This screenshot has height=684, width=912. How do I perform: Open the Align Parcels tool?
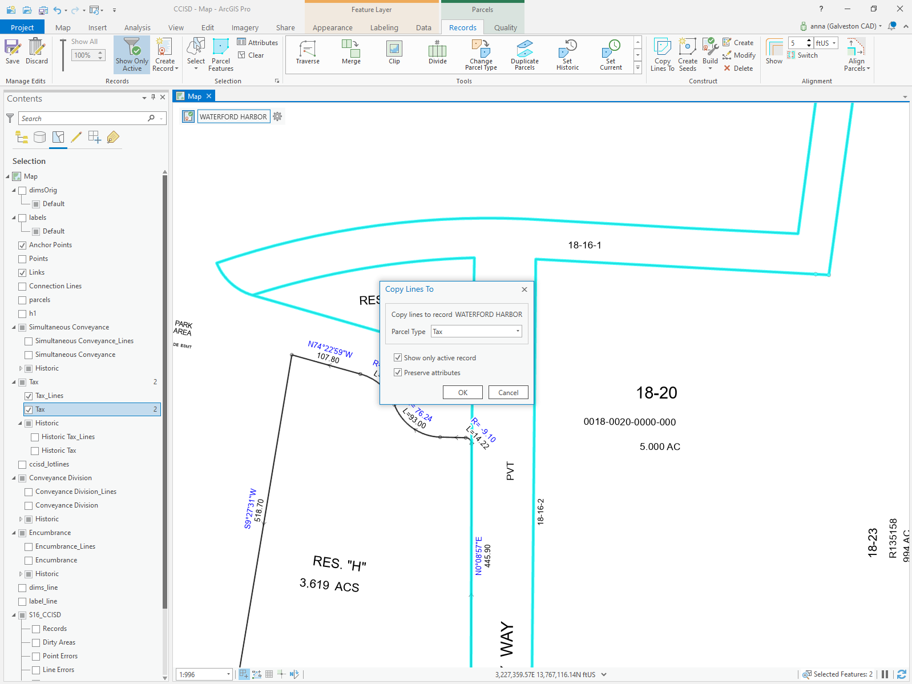tap(857, 55)
